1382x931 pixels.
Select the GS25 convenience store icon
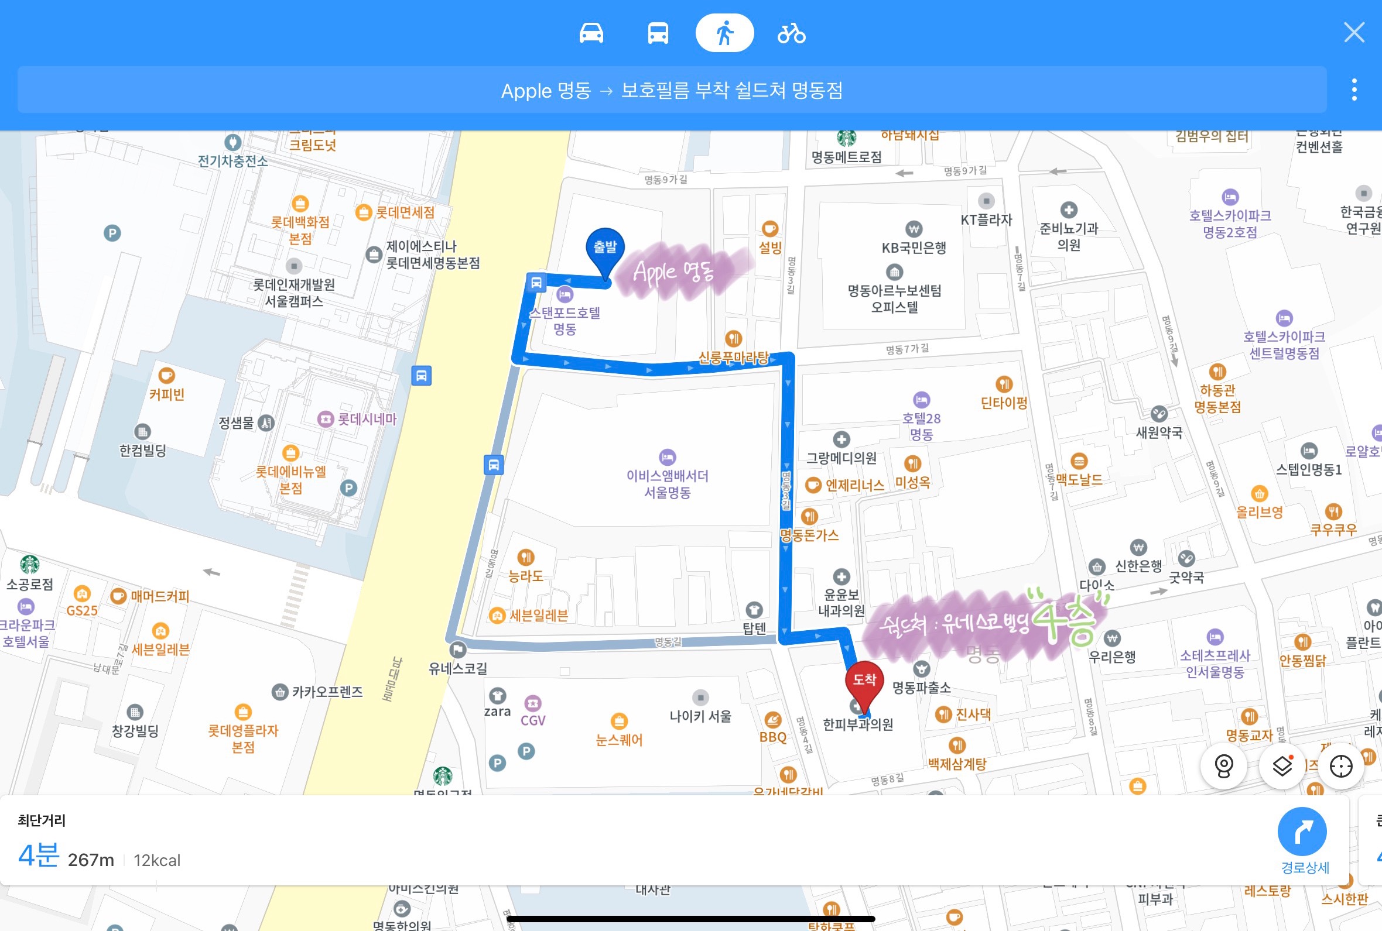click(82, 593)
